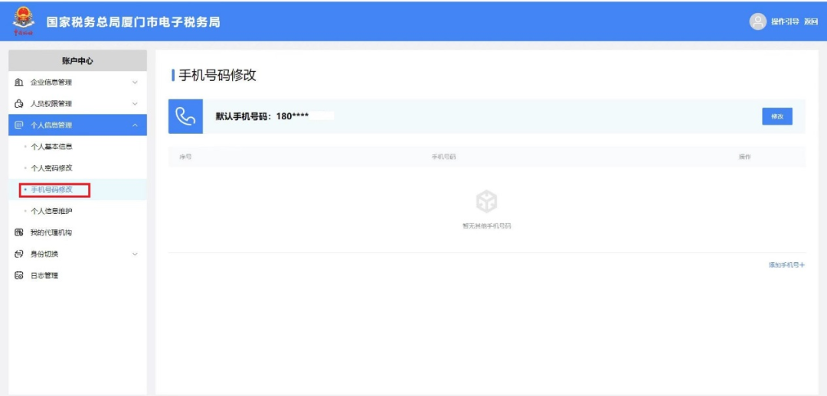This screenshot has height=396, width=827.
Task: Click the 个人信息管理 sidebar icon
Action: click(x=19, y=125)
